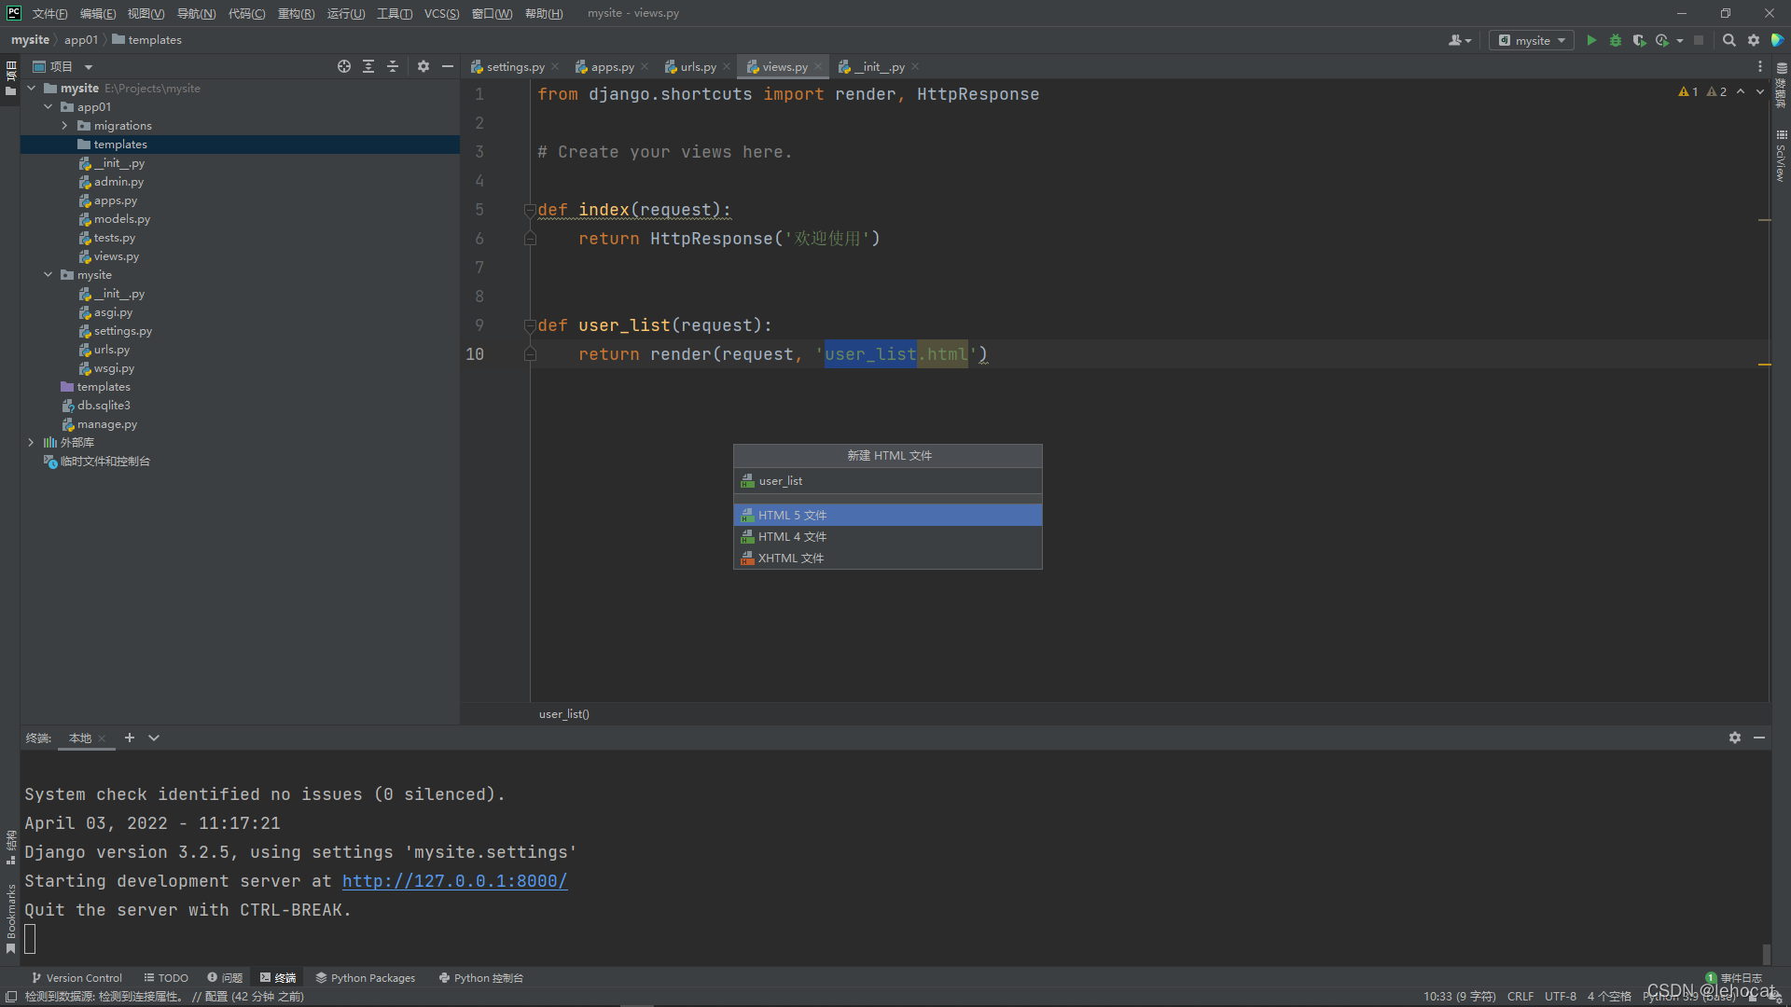The width and height of the screenshot is (1791, 1007).
Task: Click the user_list file name field
Action: click(886, 481)
